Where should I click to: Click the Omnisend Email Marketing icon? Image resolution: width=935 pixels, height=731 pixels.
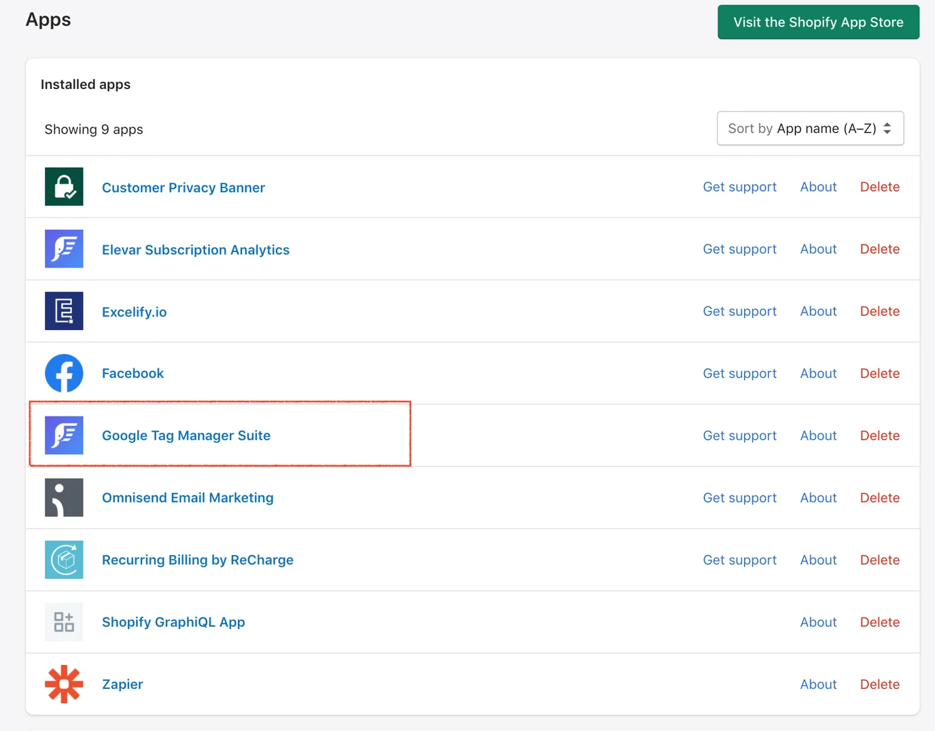[64, 497]
